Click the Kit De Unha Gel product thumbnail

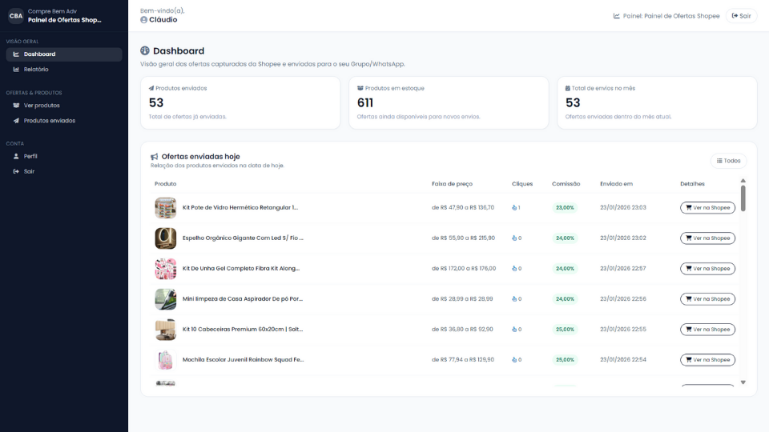pyautogui.click(x=165, y=269)
